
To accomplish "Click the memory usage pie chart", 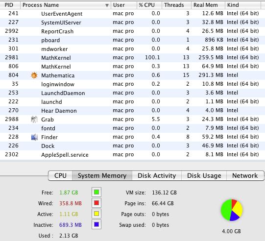I will pos(232,210).
